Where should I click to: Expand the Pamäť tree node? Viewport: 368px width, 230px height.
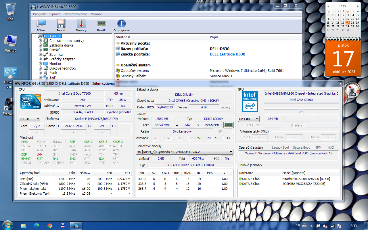click(41, 50)
